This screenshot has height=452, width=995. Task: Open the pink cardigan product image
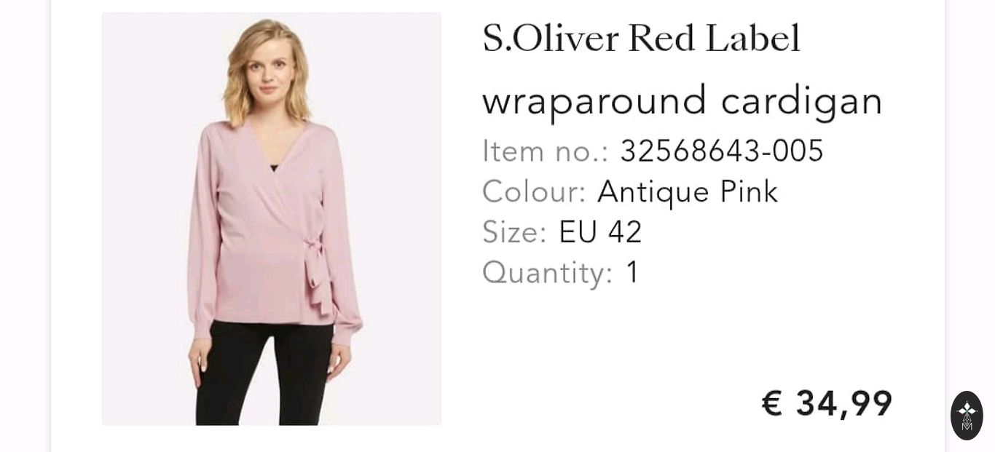(271, 219)
